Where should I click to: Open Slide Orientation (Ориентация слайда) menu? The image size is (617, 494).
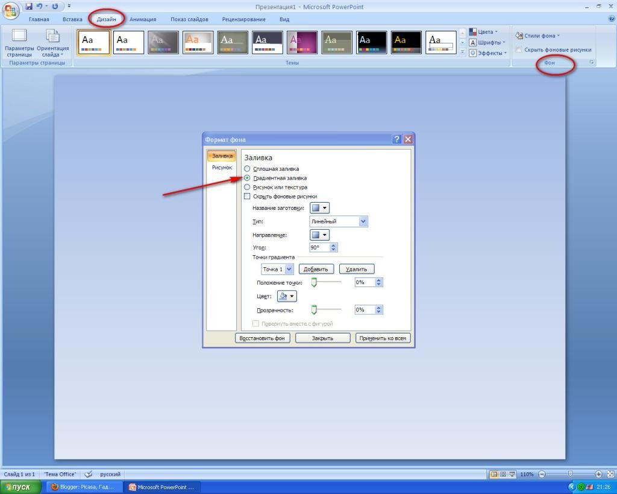coord(53,43)
